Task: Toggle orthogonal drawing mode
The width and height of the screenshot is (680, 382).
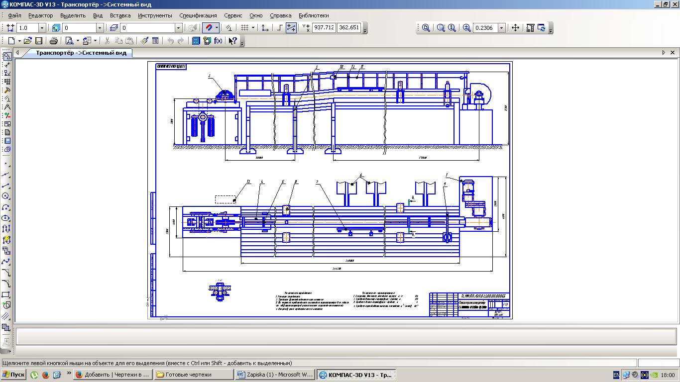Action: click(281, 28)
